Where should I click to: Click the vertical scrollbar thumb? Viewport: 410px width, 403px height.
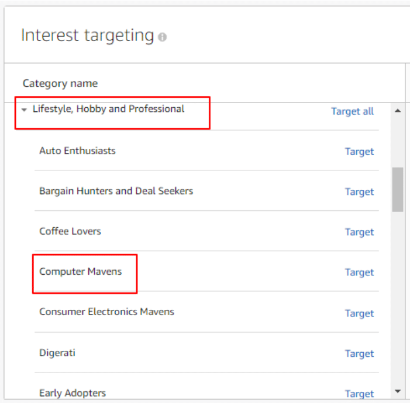(398, 189)
